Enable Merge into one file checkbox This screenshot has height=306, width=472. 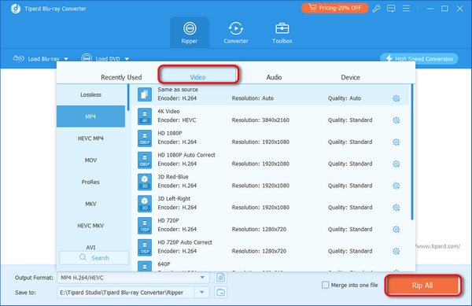[325, 285]
